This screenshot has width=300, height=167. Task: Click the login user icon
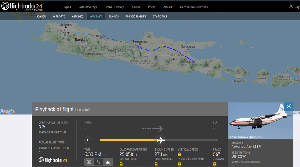(291, 7)
